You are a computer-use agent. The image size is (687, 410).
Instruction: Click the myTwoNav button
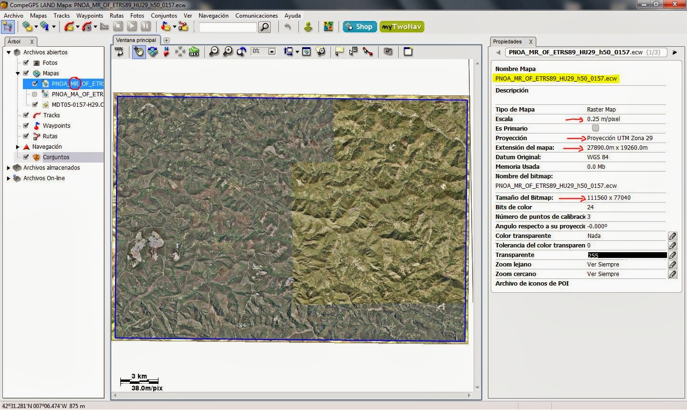tap(402, 27)
